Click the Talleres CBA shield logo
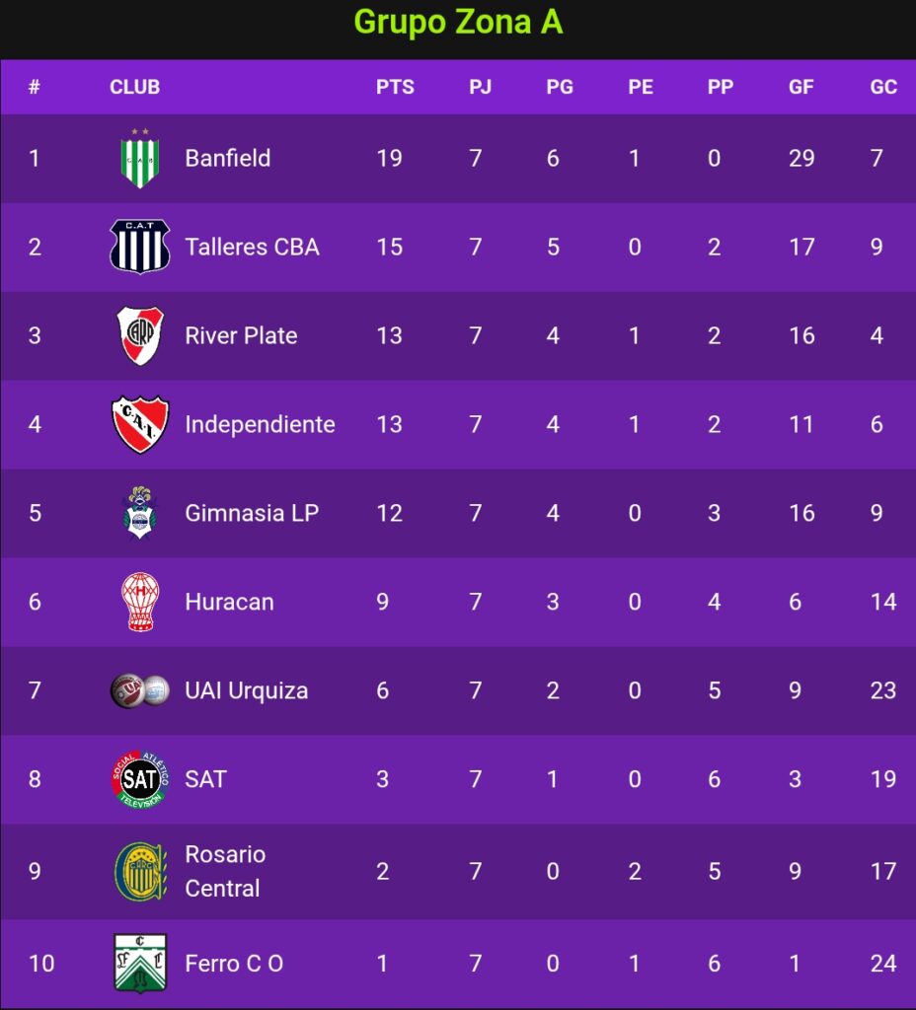The height and width of the screenshot is (1010, 916). coord(140,247)
